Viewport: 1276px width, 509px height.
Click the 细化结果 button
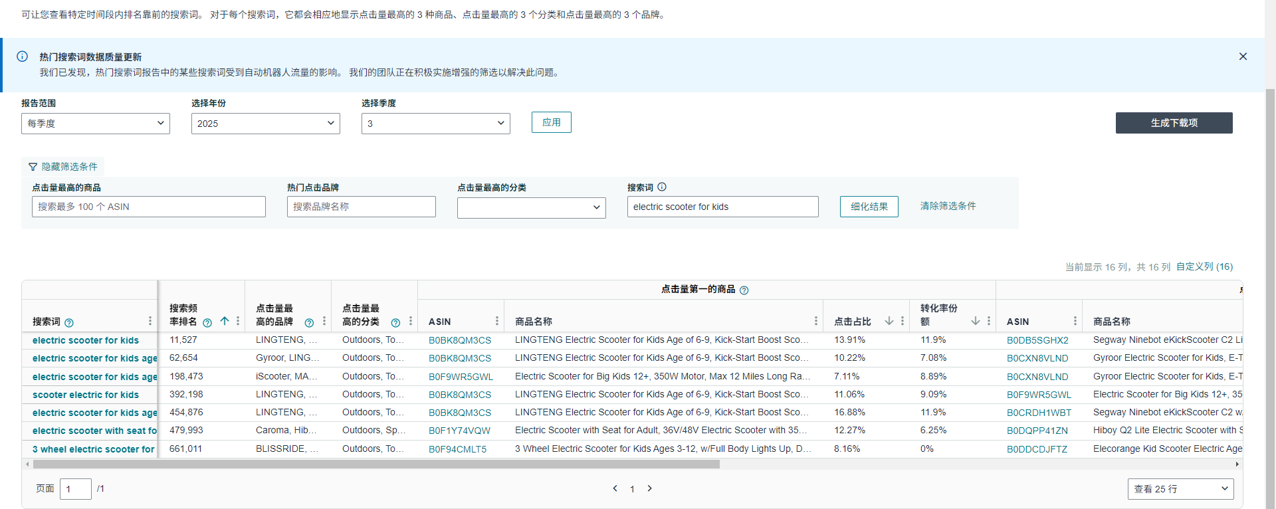869,207
